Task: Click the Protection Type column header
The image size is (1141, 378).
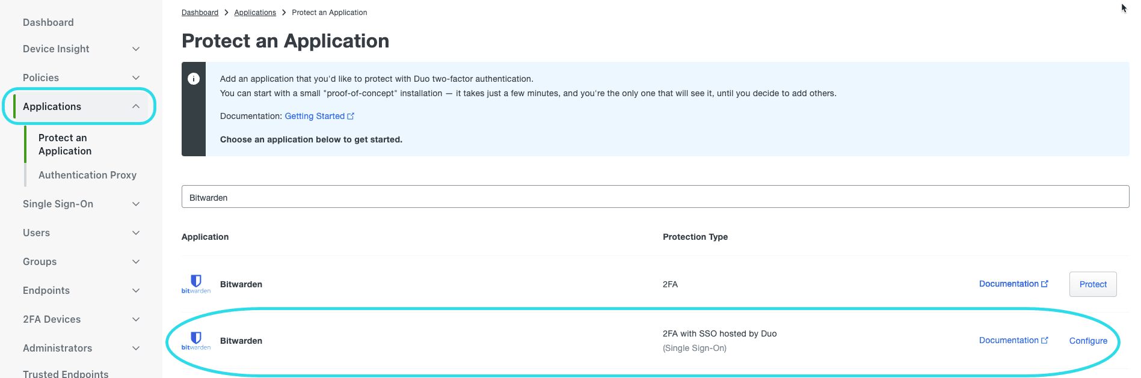Action: point(695,237)
